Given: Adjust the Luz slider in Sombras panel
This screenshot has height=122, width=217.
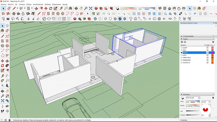Looking at the screenshot, I should click(193, 111).
